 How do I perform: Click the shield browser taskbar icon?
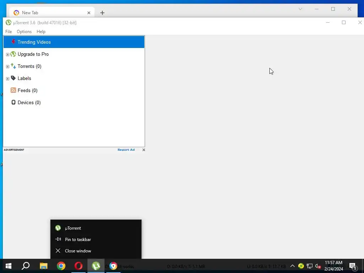(113, 266)
